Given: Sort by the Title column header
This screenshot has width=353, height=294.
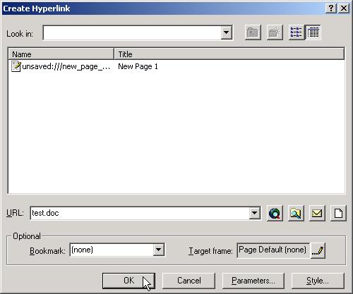Looking at the screenshot, I should click(229, 54).
